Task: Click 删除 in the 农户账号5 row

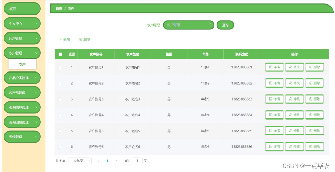Action: [315, 131]
